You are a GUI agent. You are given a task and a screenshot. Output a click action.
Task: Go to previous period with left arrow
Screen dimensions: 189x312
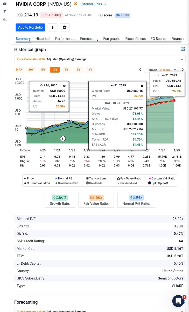pos(140,70)
